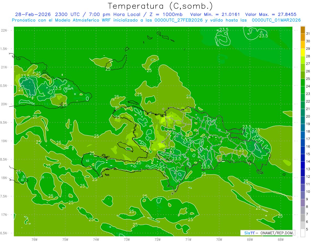315x243 pixels.
Task: Click the '22N' latitude axis label
Action: (x=4, y=30)
